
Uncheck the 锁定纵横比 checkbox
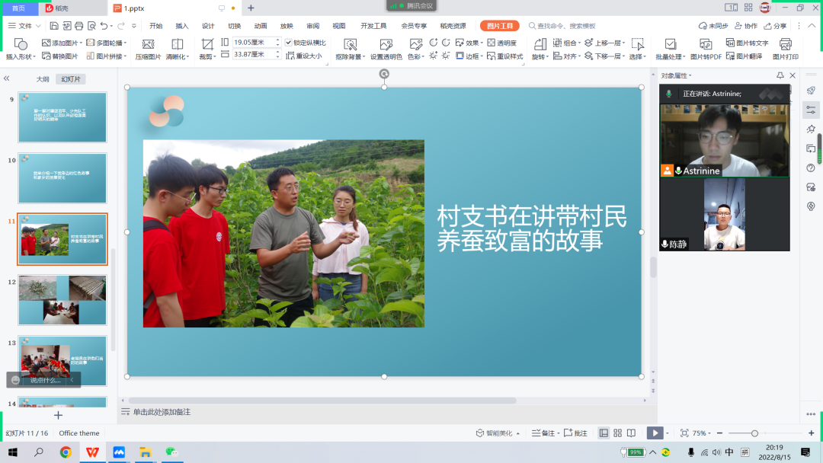[289, 43]
